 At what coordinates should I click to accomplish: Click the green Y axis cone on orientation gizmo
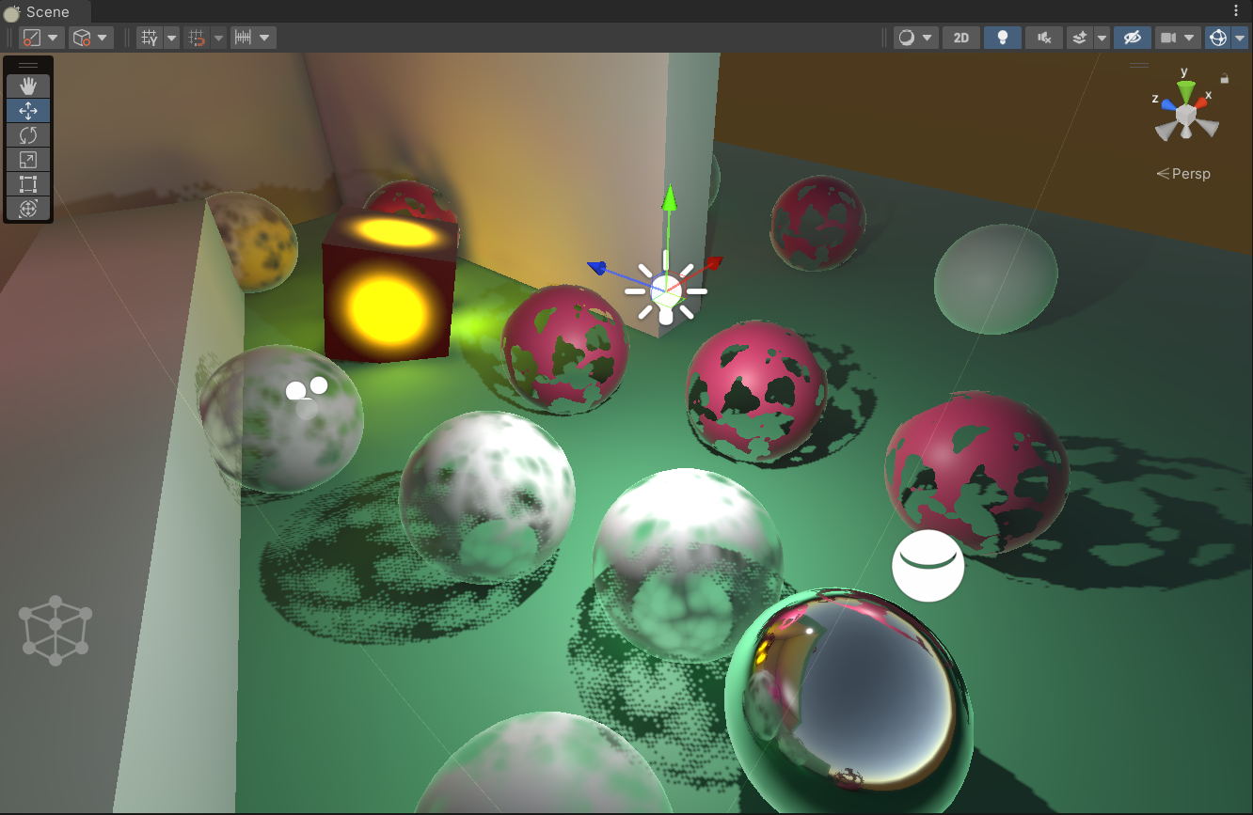[x=1186, y=89]
